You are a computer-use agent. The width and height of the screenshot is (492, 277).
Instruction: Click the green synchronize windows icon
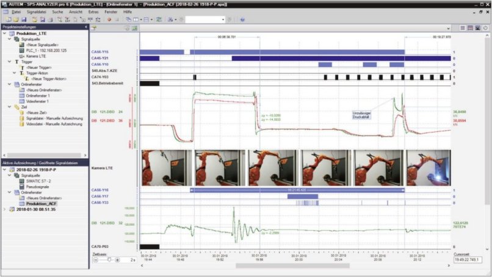(159, 20)
